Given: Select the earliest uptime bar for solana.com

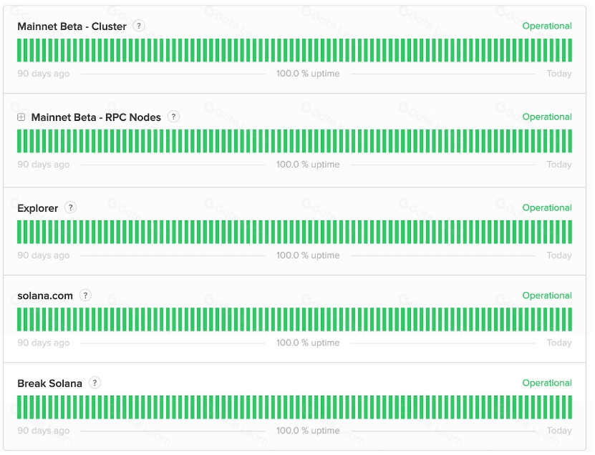Looking at the screenshot, I should [19, 319].
